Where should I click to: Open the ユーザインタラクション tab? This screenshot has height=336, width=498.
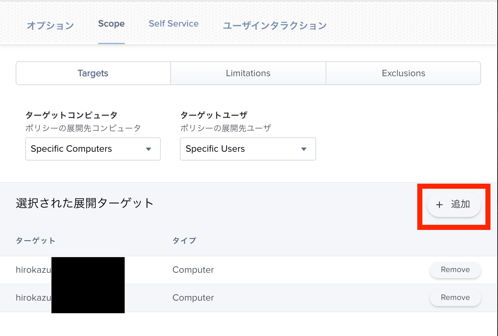click(x=275, y=25)
